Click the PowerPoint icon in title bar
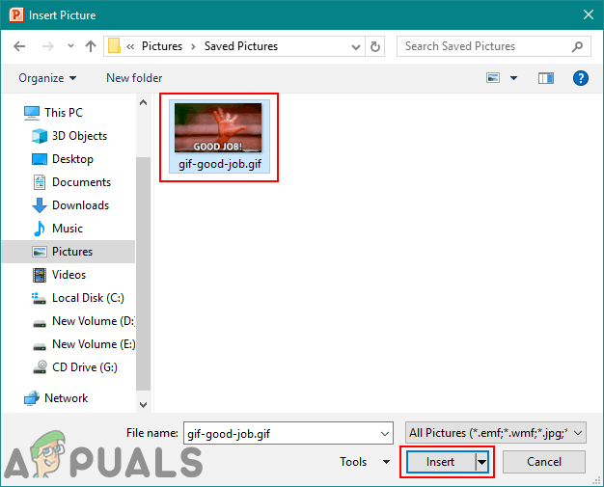Screen dimensions: 604x487 16,15
